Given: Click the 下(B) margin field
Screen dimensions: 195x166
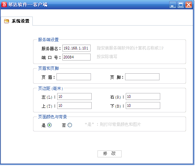Looking at the screenshot, I should pos(143,105).
